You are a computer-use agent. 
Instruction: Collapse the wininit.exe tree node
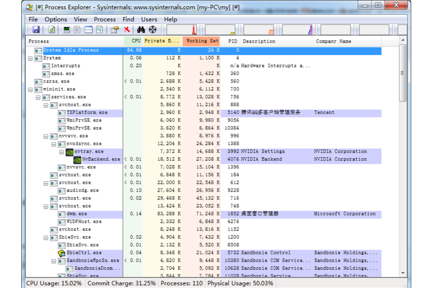pyautogui.click(x=30, y=90)
